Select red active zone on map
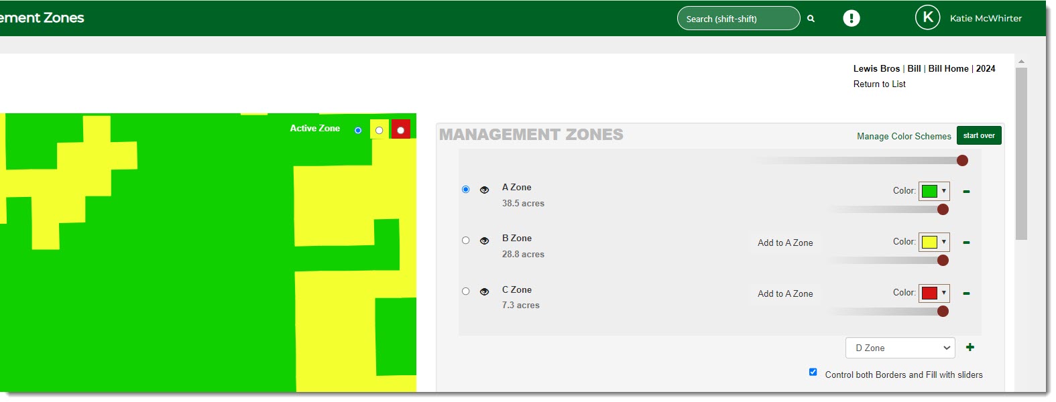 [x=400, y=130]
